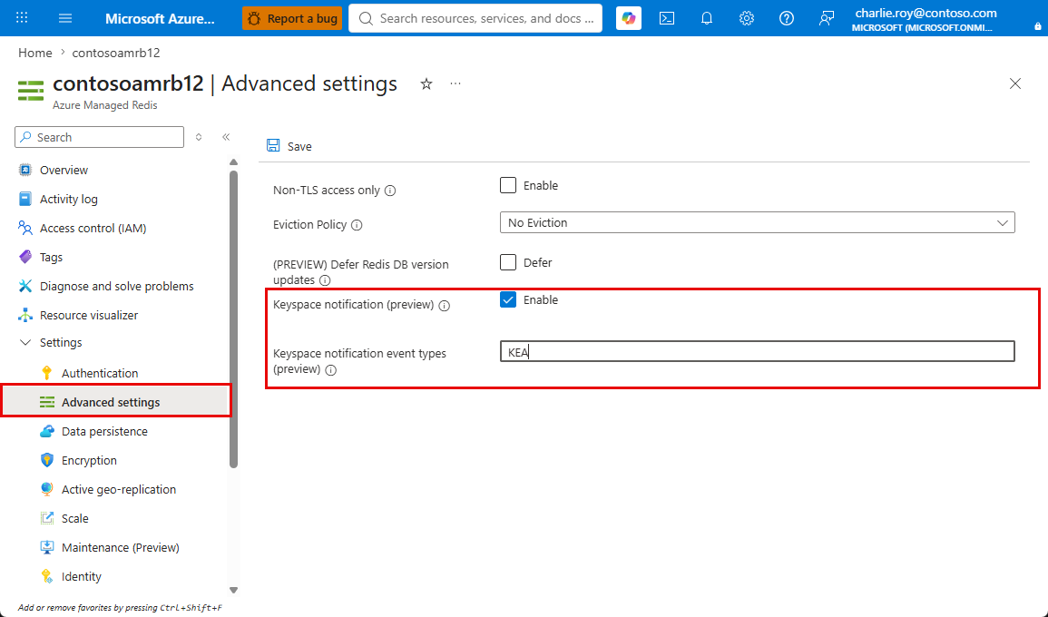
Task: Click the Keyspace notification event types field
Action: (x=758, y=352)
